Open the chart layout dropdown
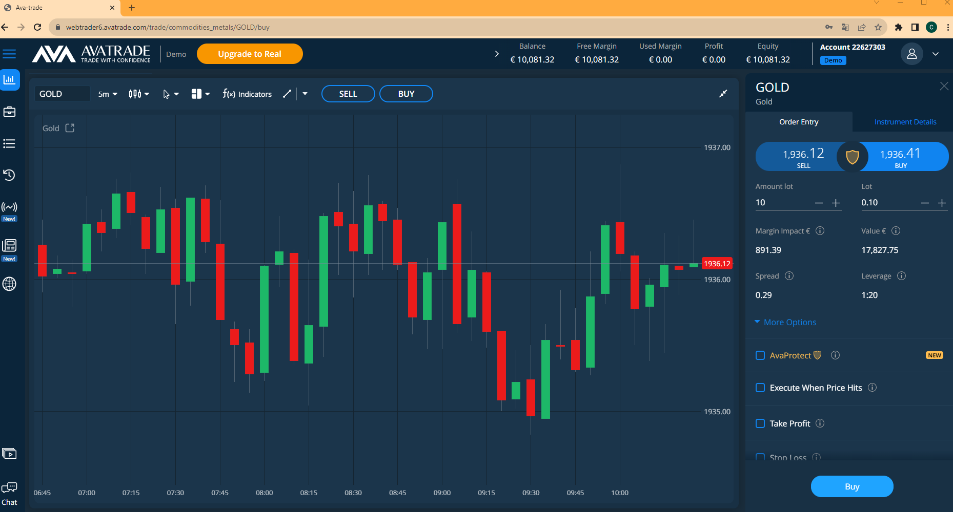This screenshot has height=512, width=953. [x=200, y=94]
